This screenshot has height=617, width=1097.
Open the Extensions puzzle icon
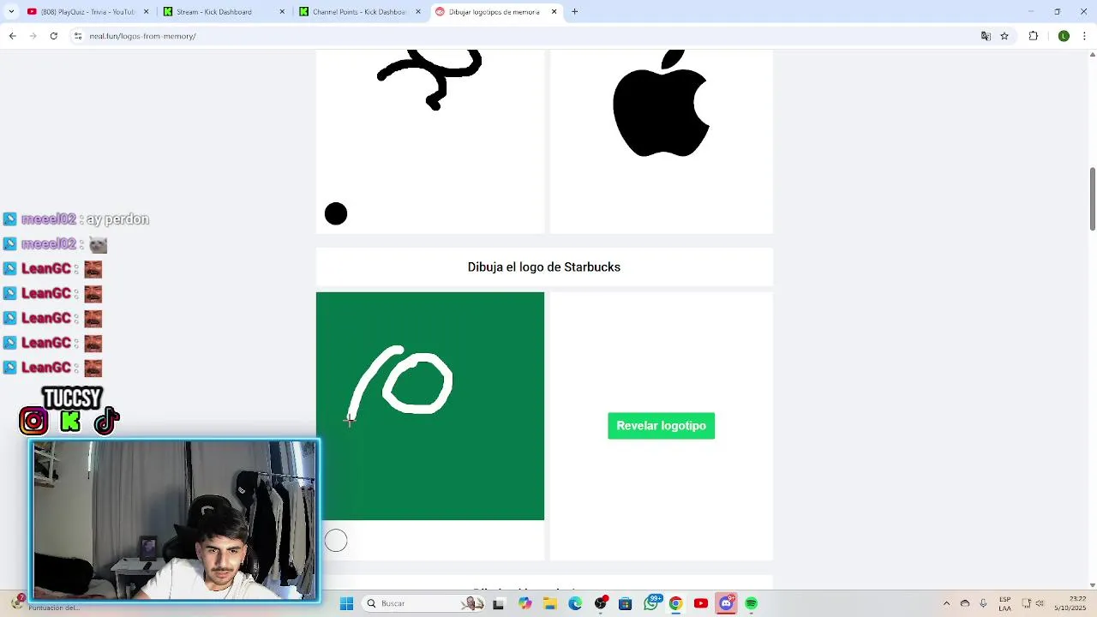[x=1034, y=36]
